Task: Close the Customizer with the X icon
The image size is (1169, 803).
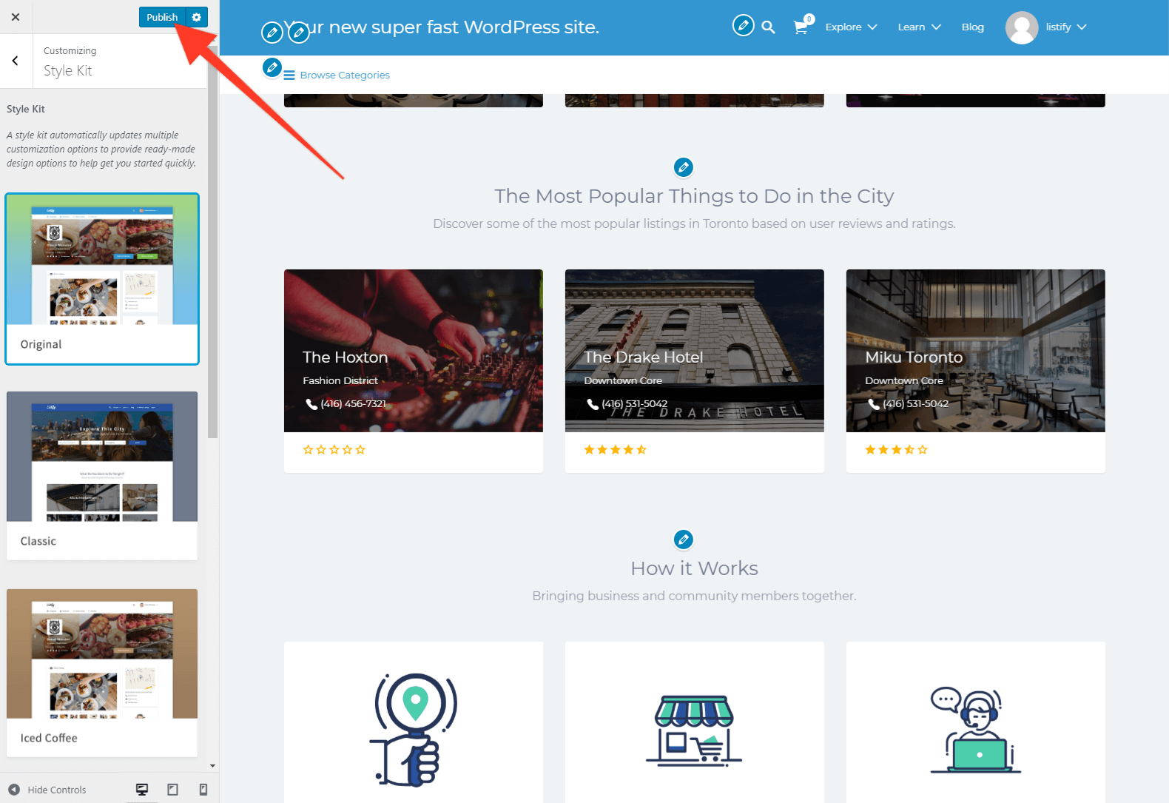Action: point(16,17)
